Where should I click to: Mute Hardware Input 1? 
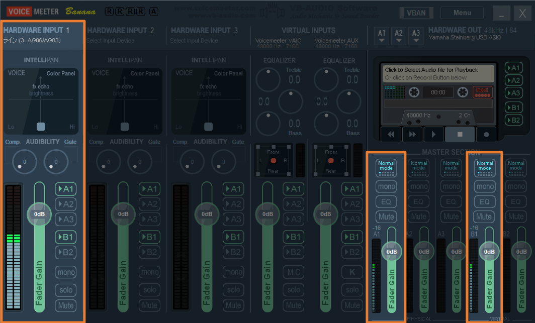(66, 305)
